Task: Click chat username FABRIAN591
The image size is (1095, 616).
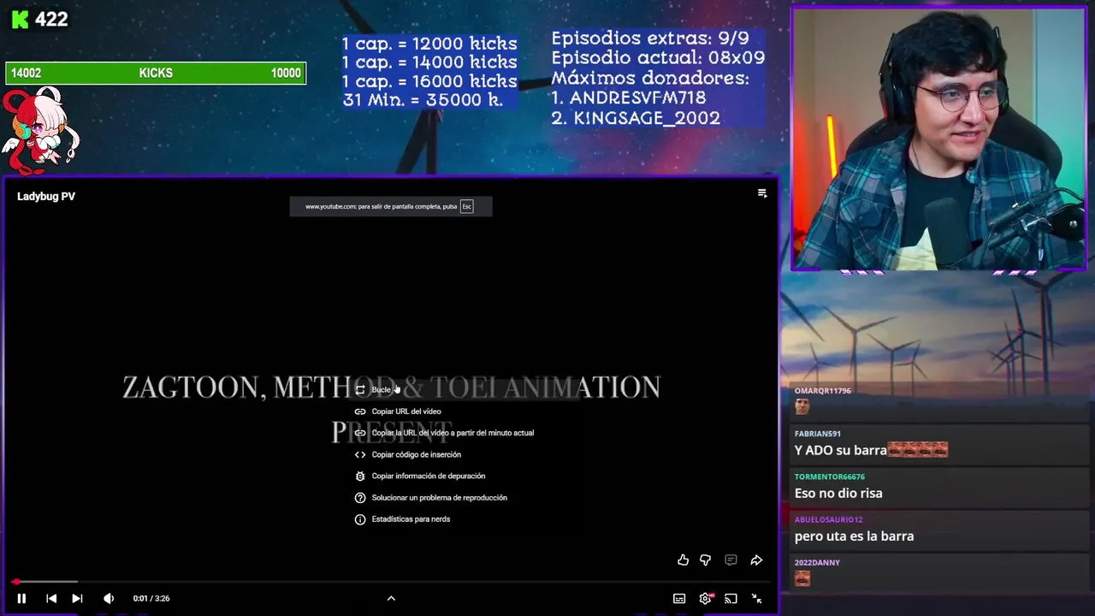Action: [x=818, y=434]
